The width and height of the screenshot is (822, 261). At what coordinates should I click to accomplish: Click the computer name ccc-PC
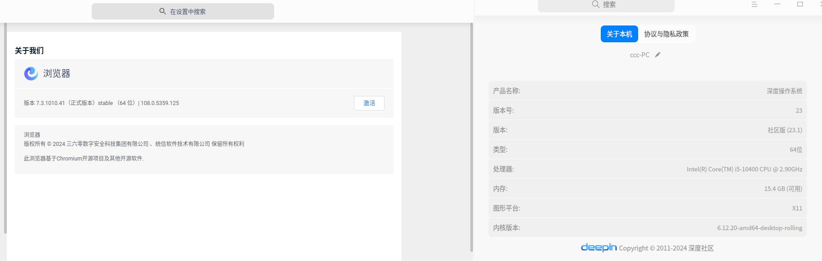click(x=640, y=55)
